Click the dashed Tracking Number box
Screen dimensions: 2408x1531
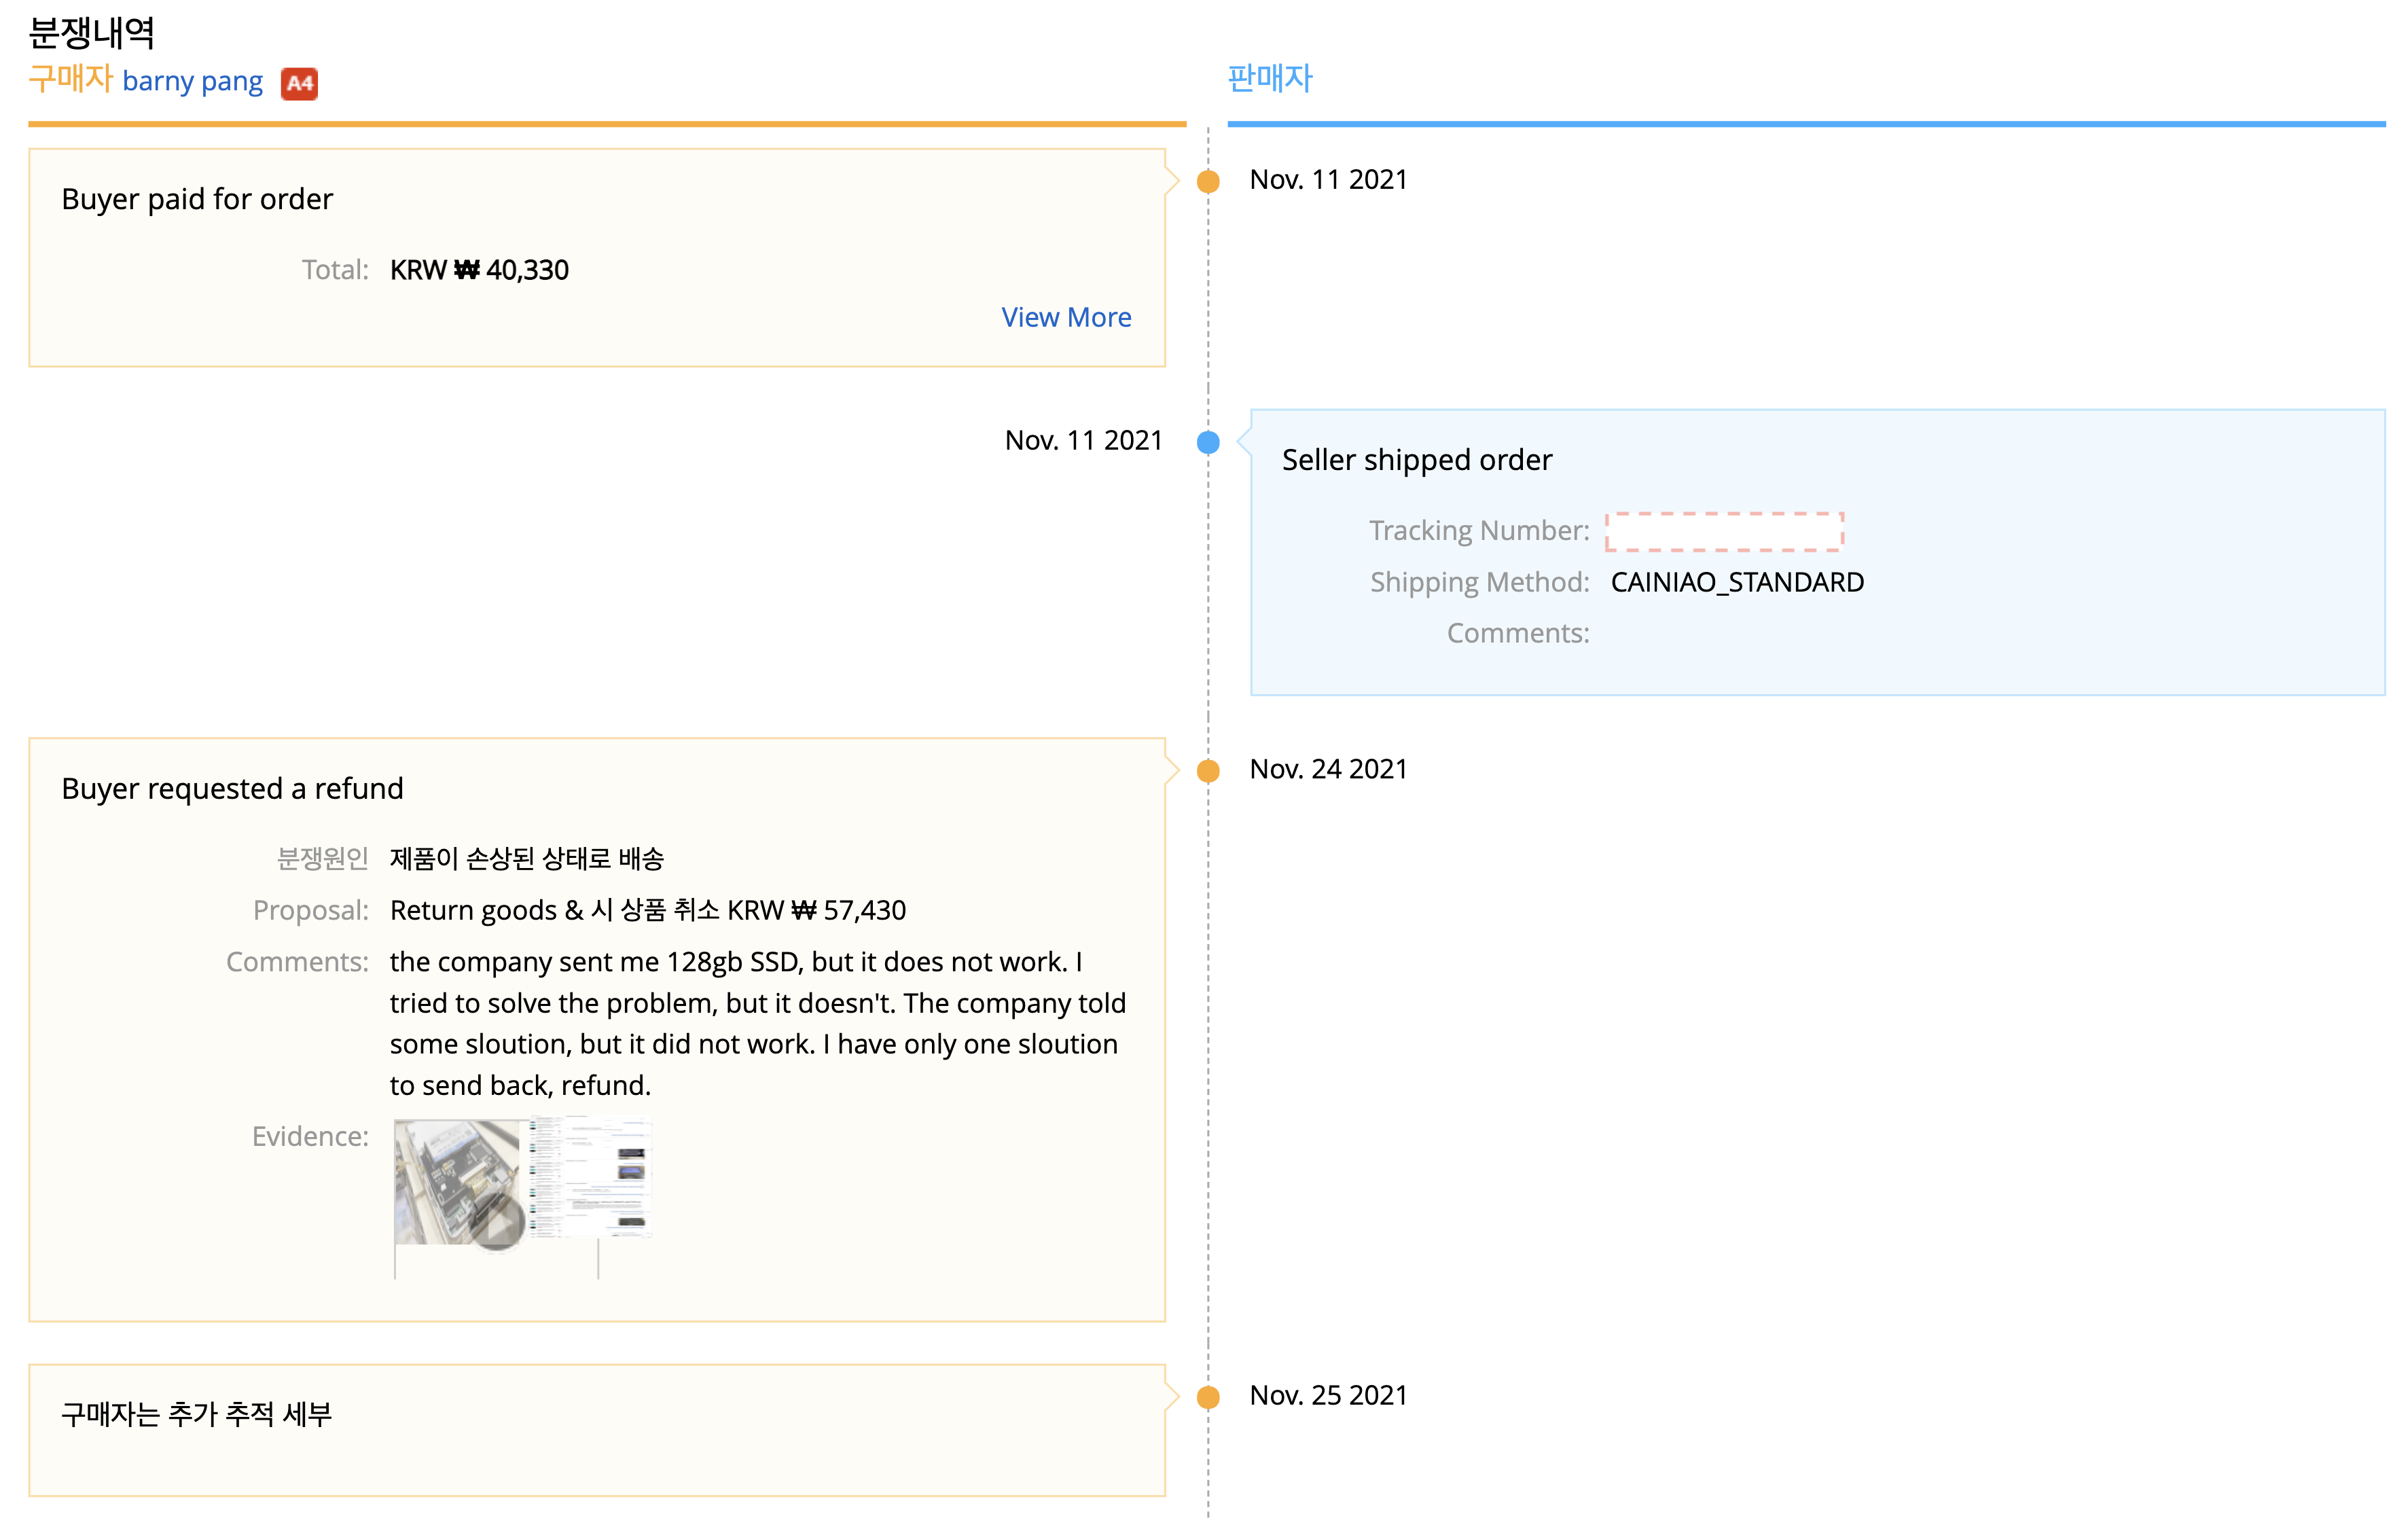pyautogui.click(x=1724, y=531)
